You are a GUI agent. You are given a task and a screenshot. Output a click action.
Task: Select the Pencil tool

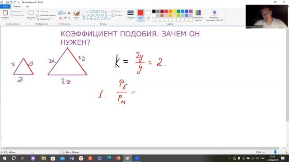point(60,13)
